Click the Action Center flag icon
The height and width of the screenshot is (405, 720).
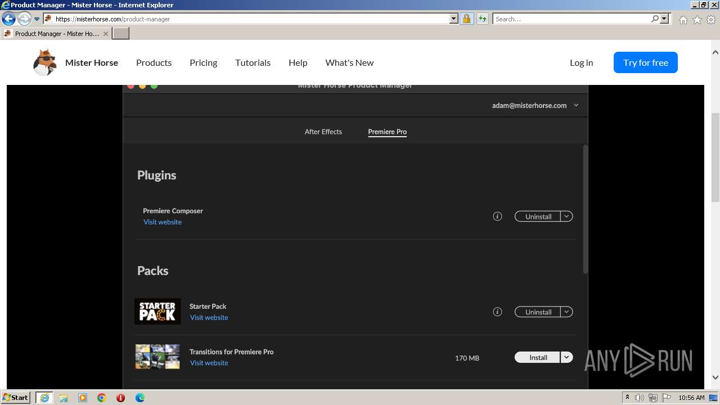click(x=667, y=398)
